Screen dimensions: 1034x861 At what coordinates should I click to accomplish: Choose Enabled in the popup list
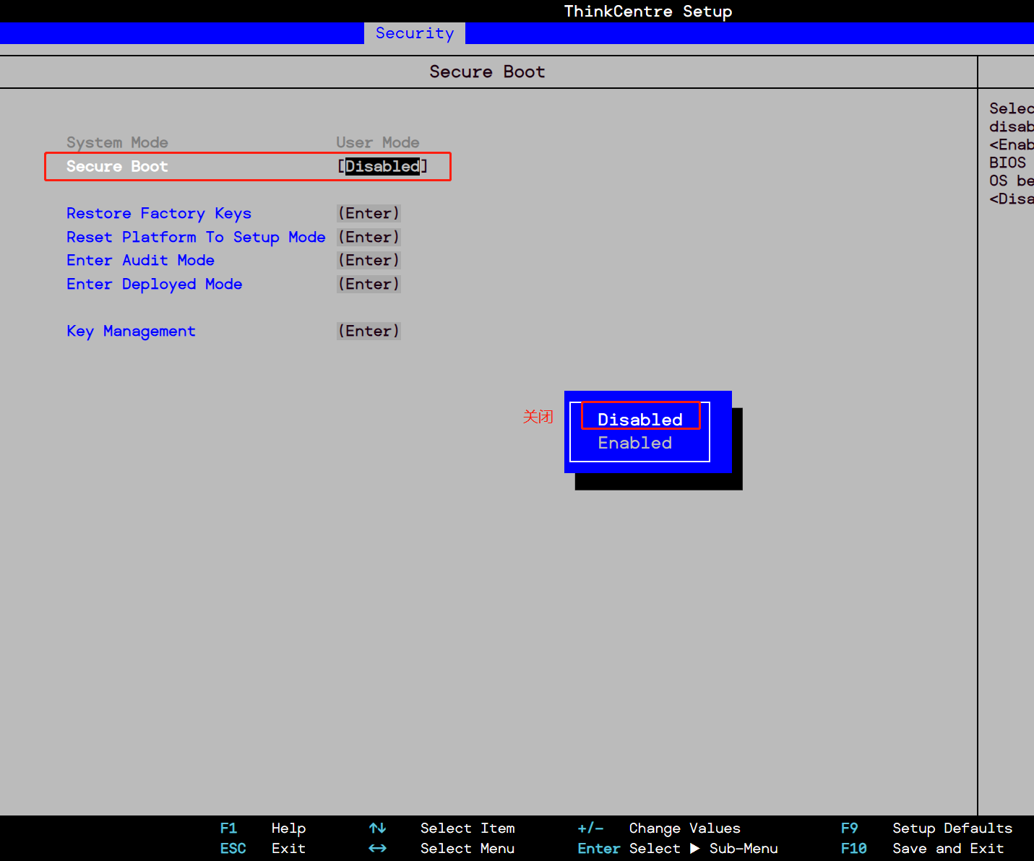tap(634, 443)
